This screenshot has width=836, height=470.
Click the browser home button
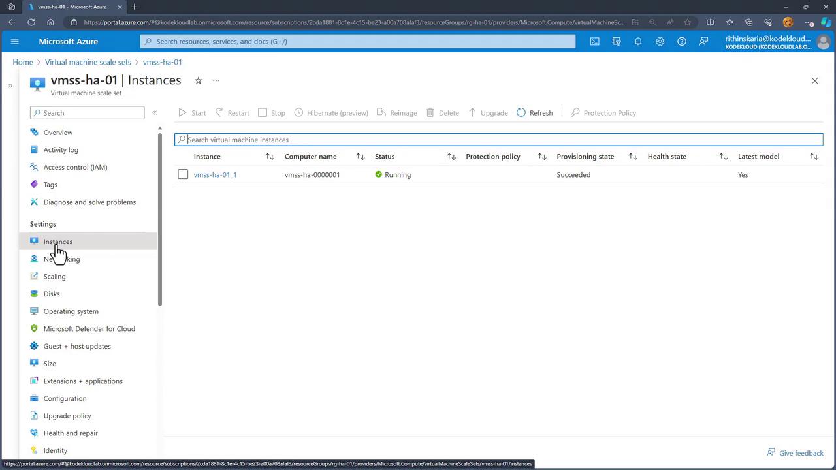(x=50, y=22)
